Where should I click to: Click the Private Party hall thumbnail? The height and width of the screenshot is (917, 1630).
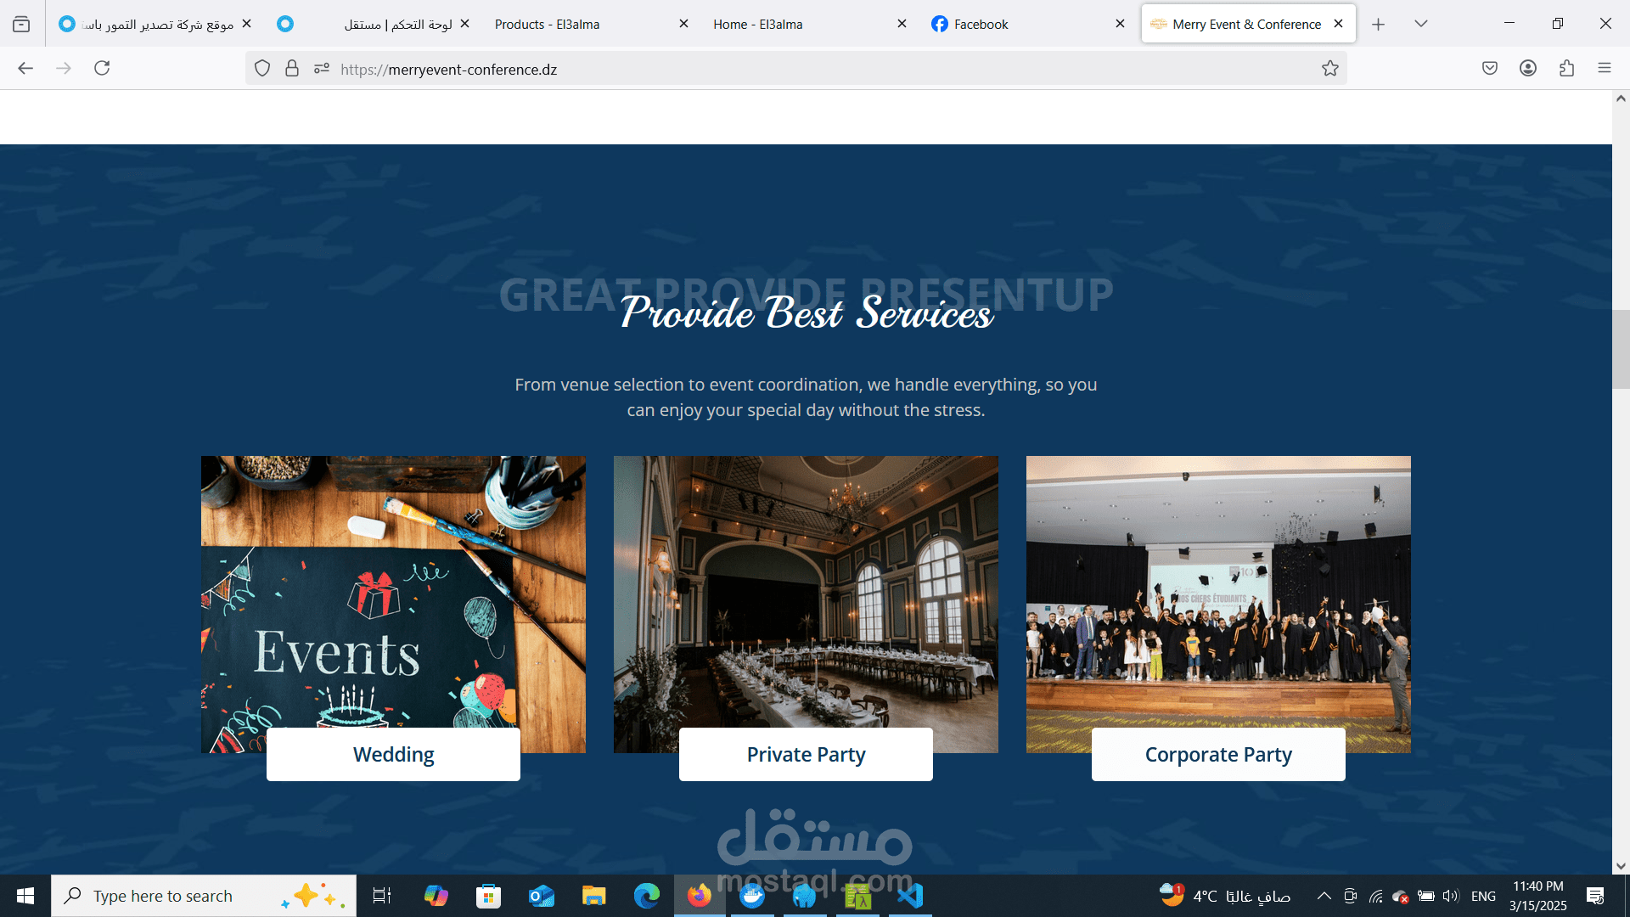[805, 594]
